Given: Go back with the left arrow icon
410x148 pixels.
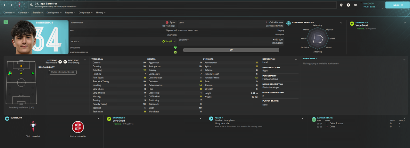Looking at the screenshot, I should pos(4,5).
